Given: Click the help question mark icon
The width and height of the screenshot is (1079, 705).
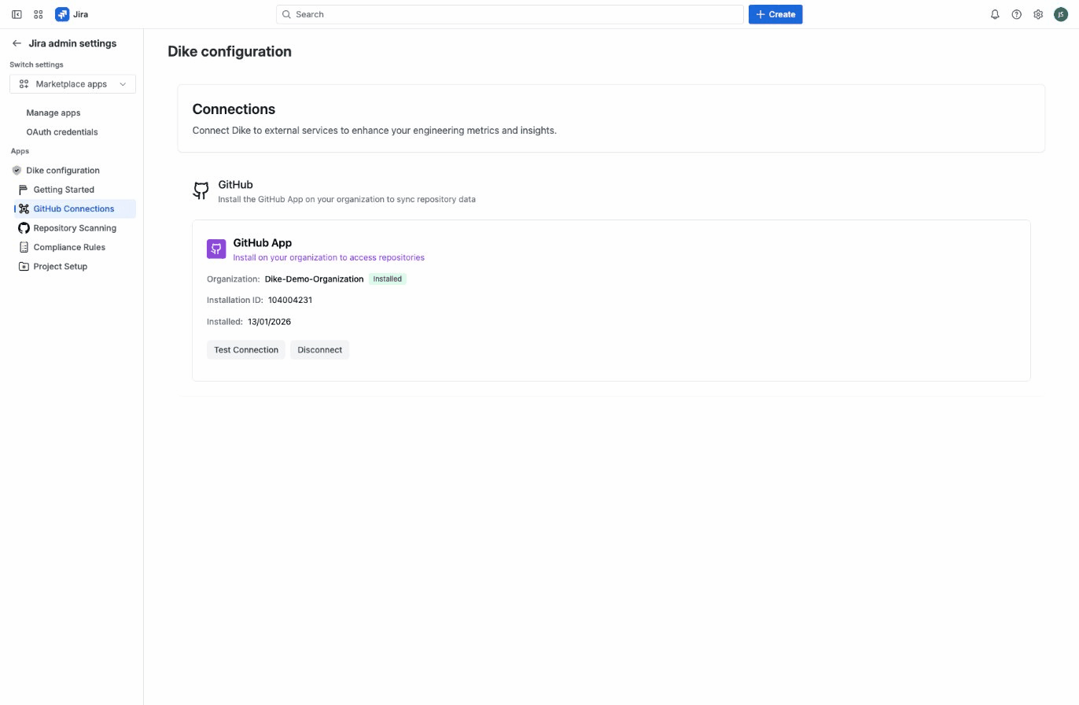Looking at the screenshot, I should 1016,14.
